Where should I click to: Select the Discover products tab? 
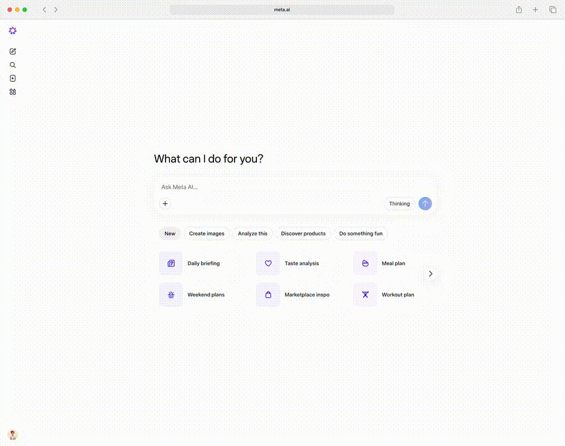point(303,234)
